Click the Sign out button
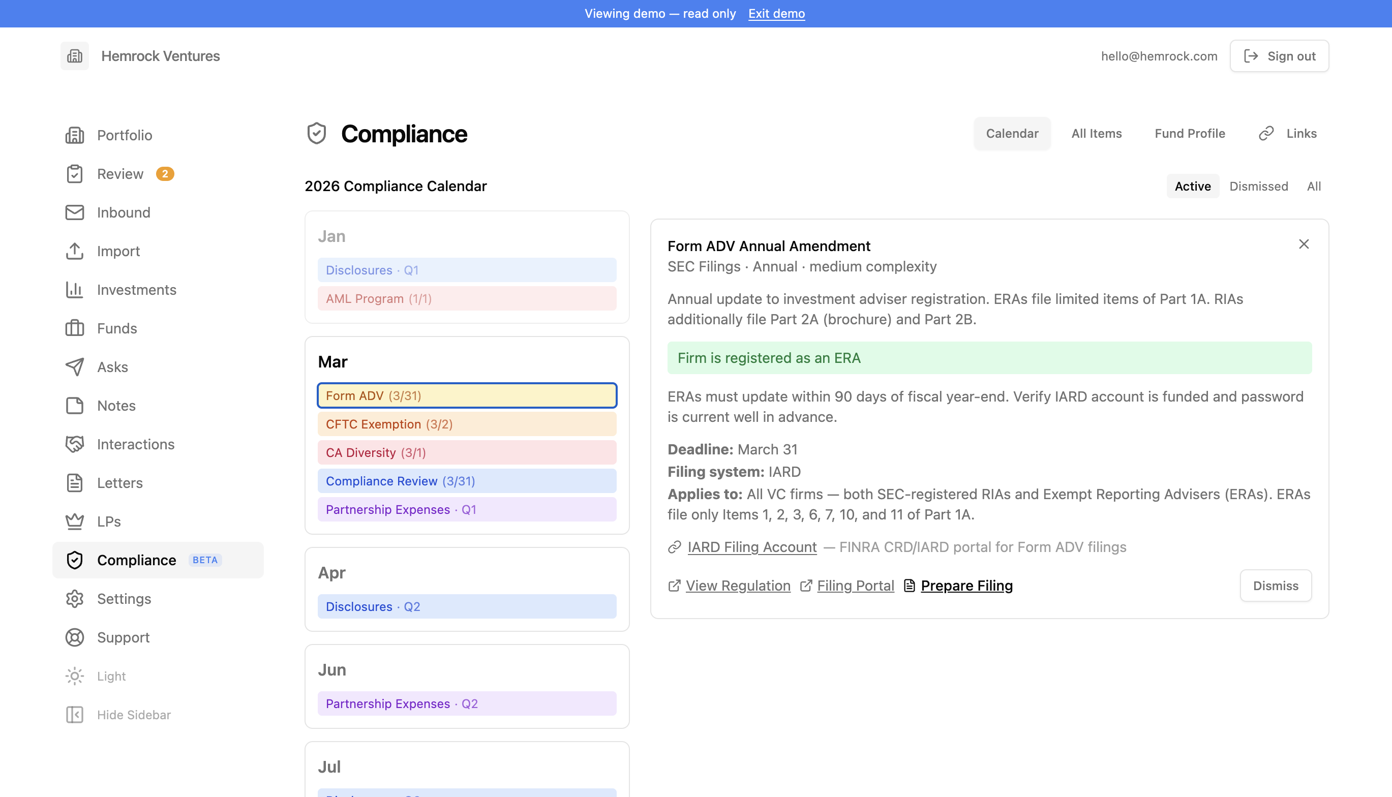The image size is (1392, 797). point(1279,56)
